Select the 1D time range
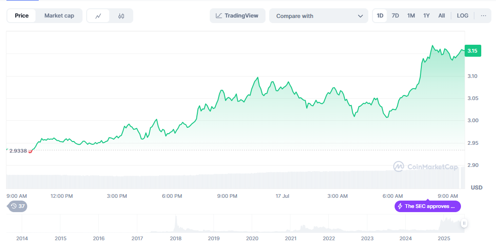Viewport: 496px width, 249px height. point(380,16)
